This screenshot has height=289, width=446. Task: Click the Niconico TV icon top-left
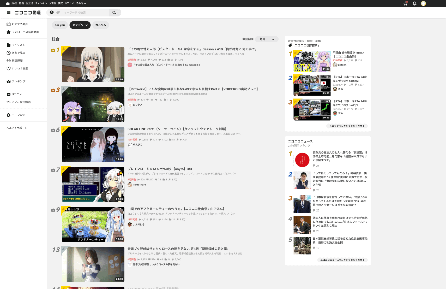coord(8,3)
